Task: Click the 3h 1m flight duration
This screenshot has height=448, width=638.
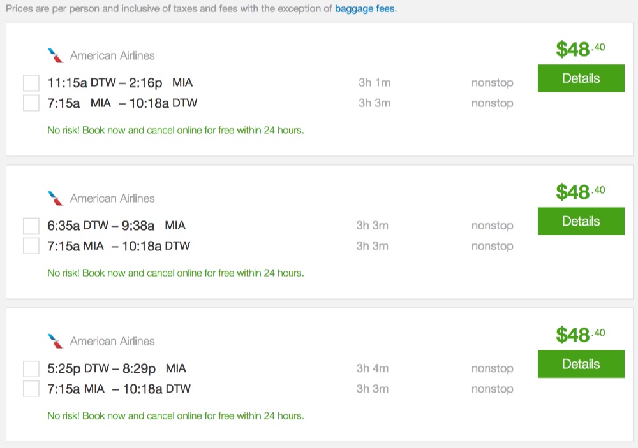Action: (x=375, y=82)
